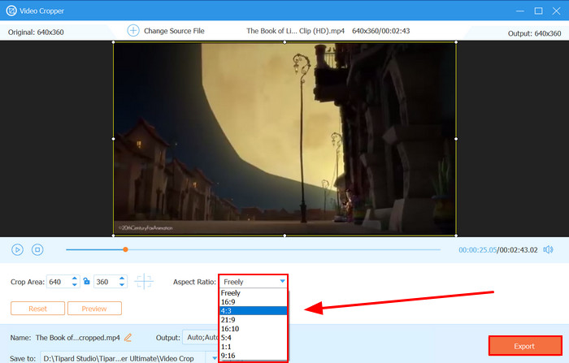This screenshot has width=569, height=363.
Task: Click the Original: 640x360 label
Action: 36,32
